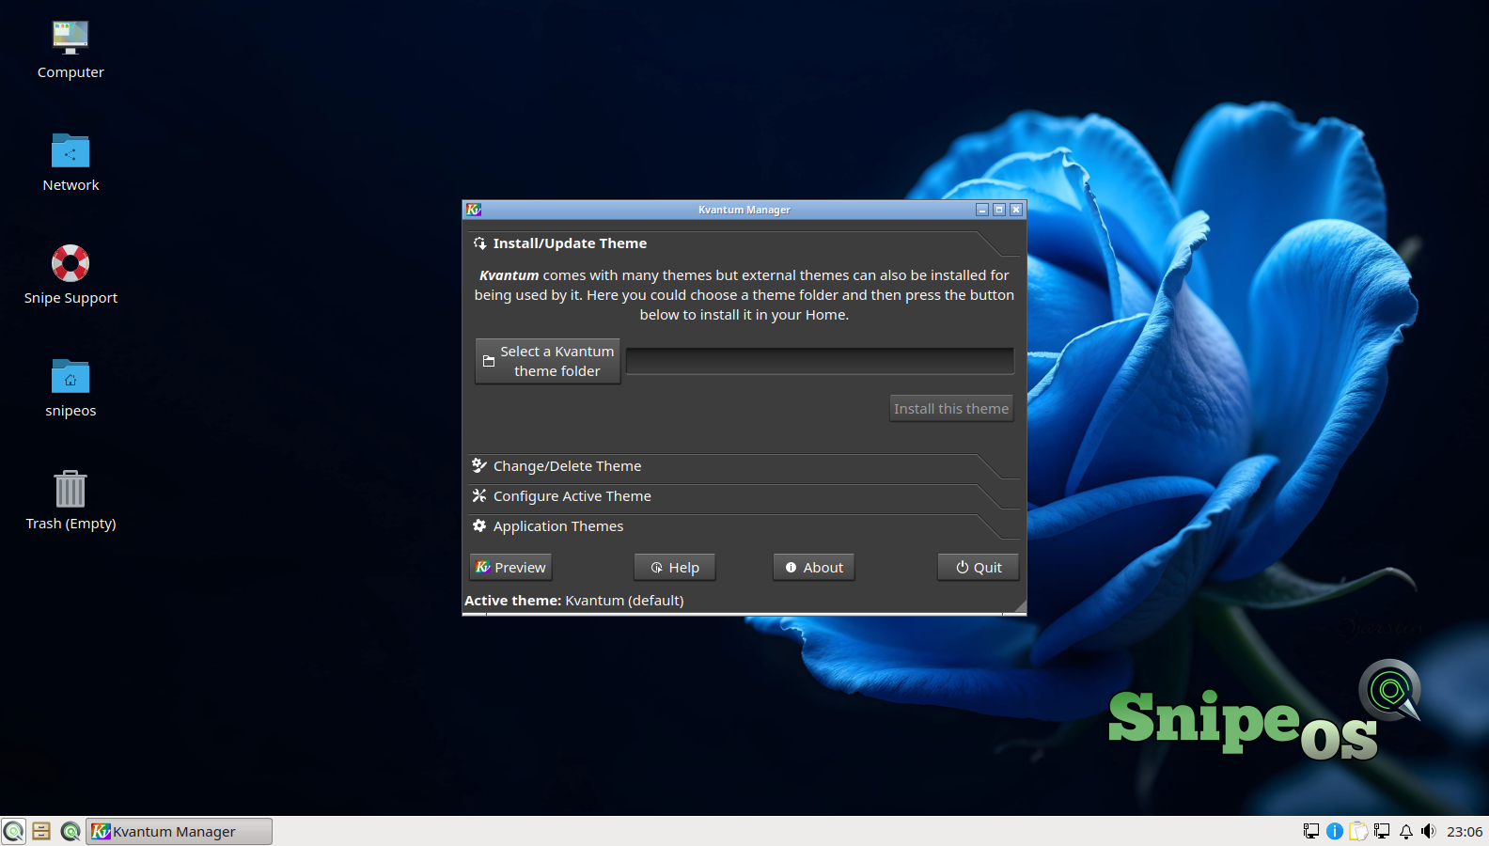Click the "Kvantum Manager" window title text
Viewport: 1489px width, 846px height.
pos(744,210)
